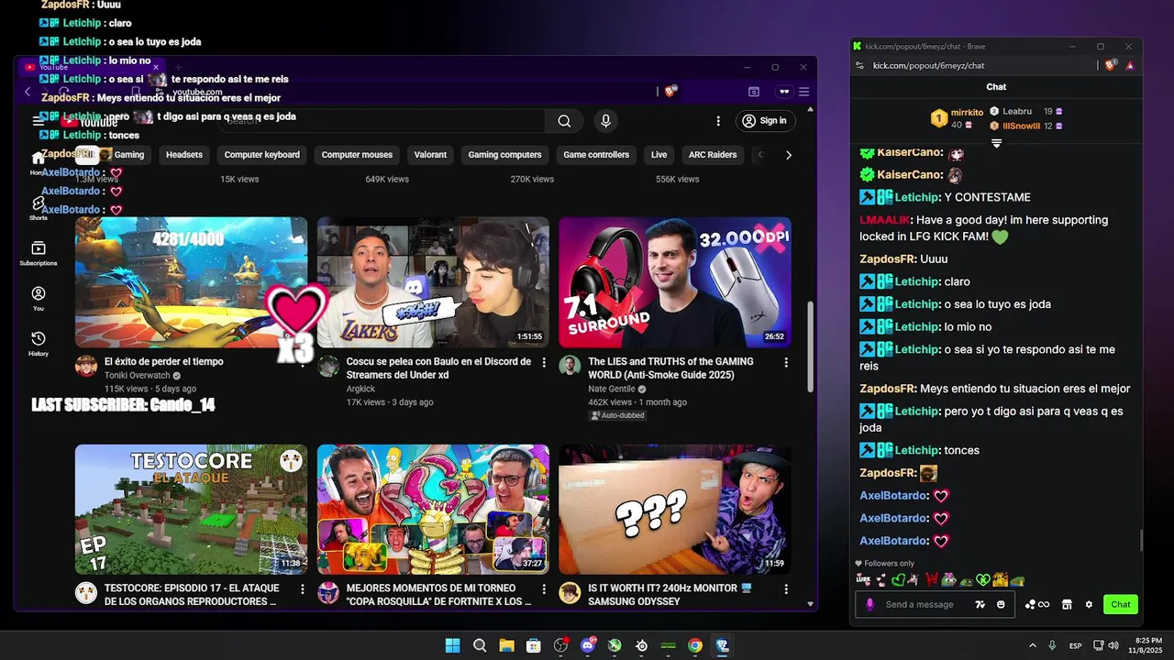The height and width of the screenshot is (660, 1174).
Task: Open Discord from the taskbar
Action: pyautogui.click(x=588, y=645)
